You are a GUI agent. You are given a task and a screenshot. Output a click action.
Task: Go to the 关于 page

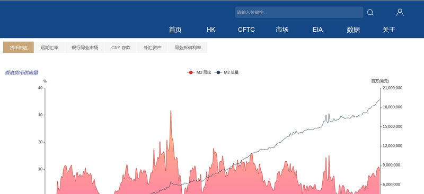(389, 30)
